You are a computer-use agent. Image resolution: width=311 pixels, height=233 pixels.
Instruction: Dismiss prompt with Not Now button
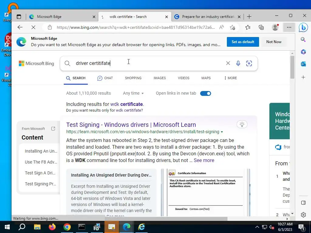[x=274, y=42]
